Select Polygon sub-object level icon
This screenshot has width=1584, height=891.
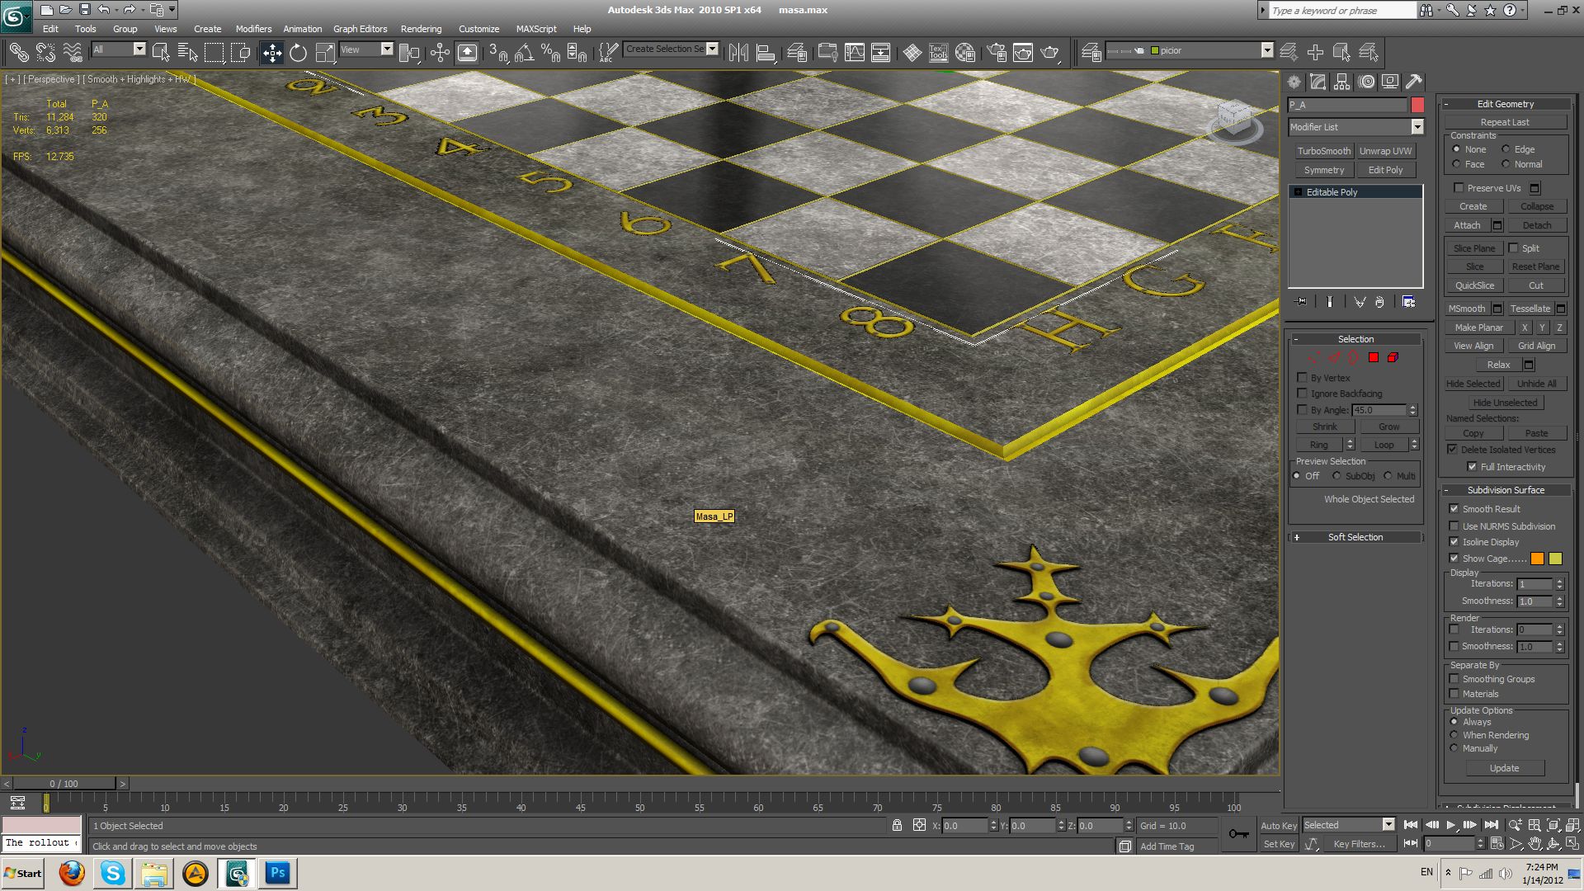click(x=1374, y=357)
